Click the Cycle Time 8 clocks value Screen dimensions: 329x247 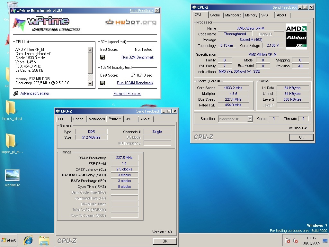pos(124,187)
